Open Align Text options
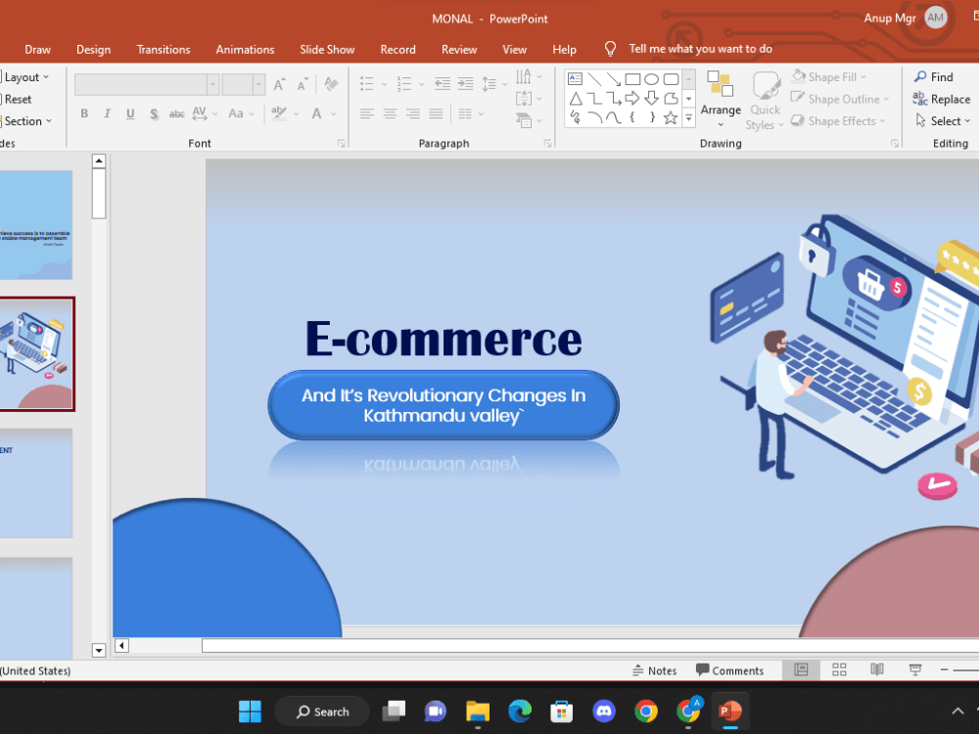Viewport: 979px width, 734px height. tap(529, 99)
